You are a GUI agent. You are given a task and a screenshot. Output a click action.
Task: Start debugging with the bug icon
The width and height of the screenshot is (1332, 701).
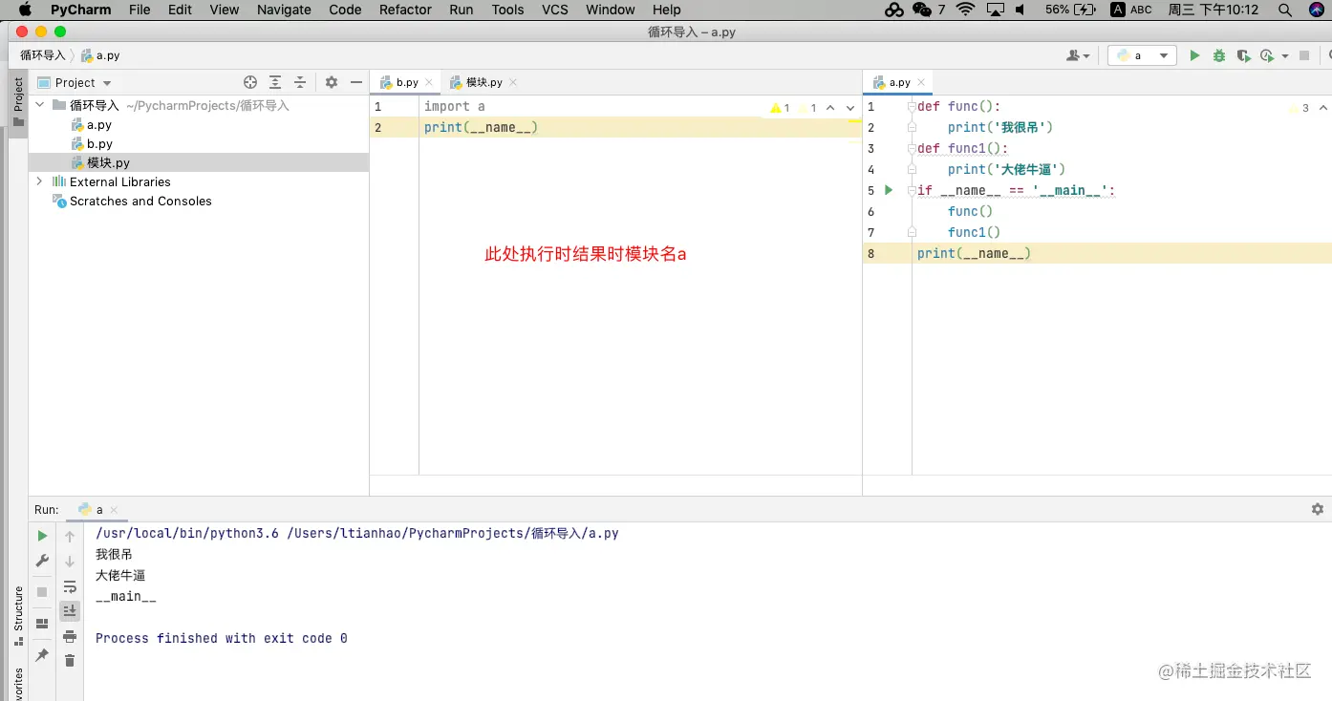point(1219,56)
